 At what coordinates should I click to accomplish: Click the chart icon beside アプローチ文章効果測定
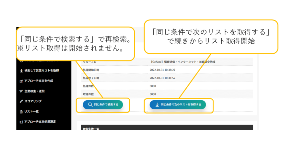(21, 122)
